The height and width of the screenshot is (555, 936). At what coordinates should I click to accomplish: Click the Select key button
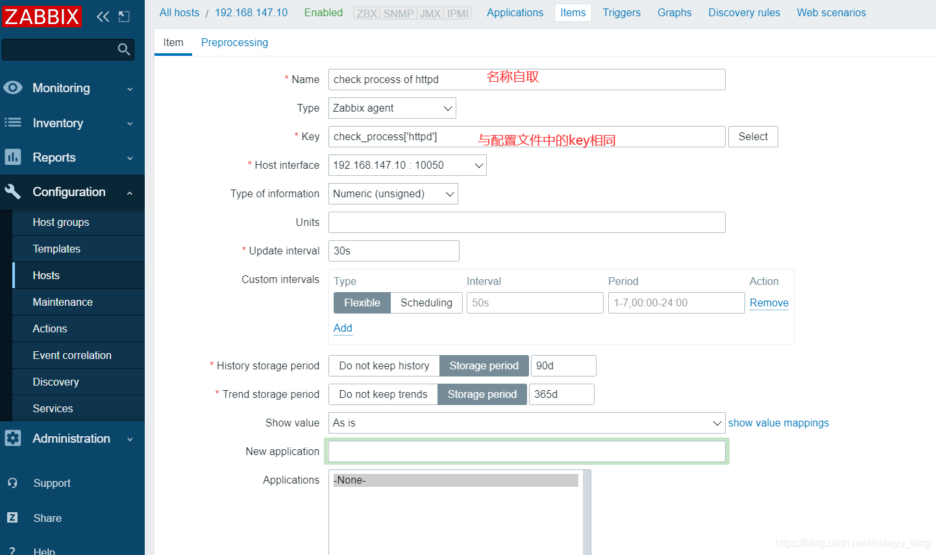(753, 136)
